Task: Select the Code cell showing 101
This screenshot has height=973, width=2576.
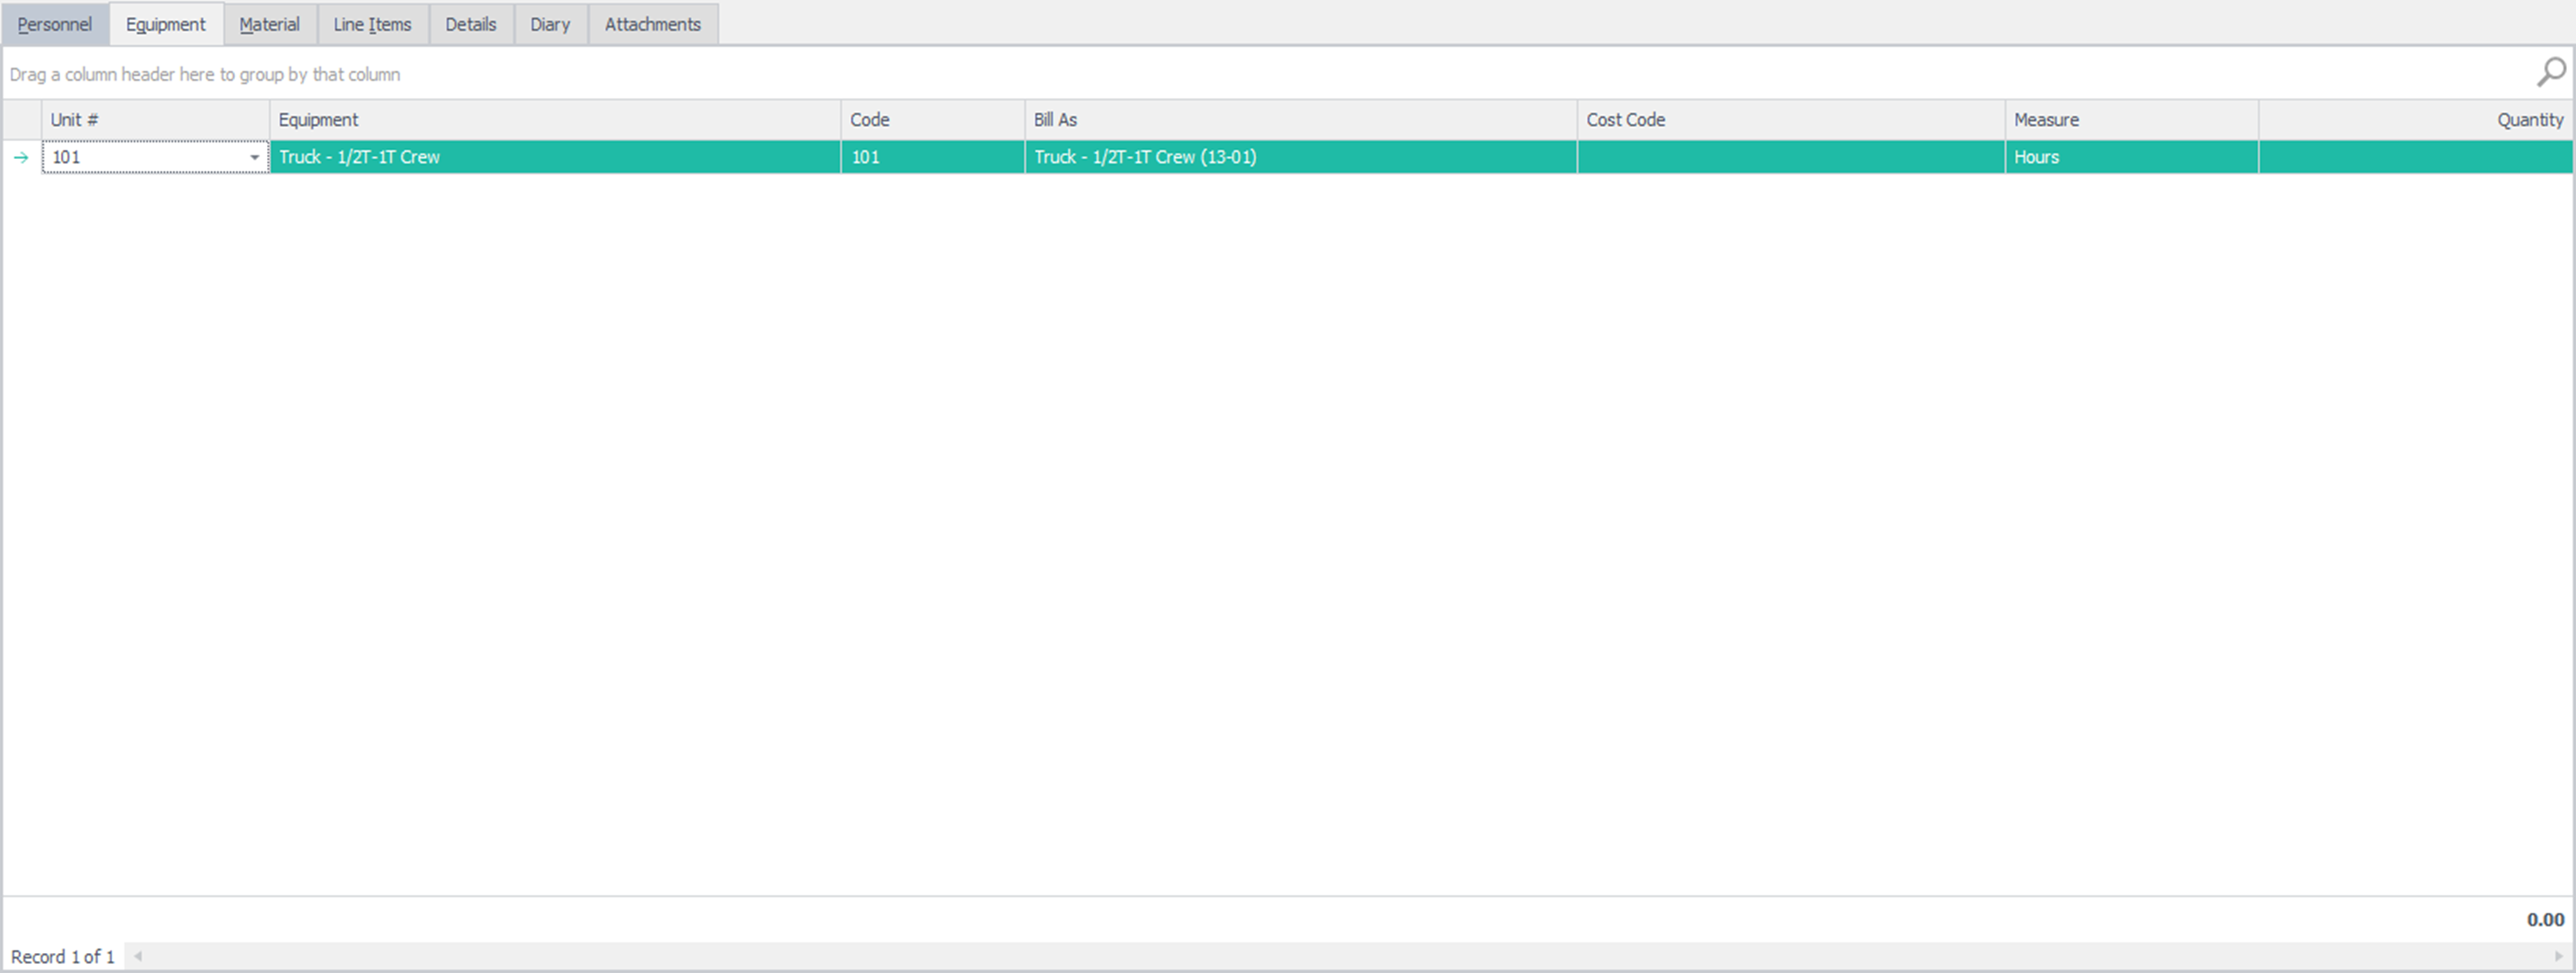Action: click(933, 157)
